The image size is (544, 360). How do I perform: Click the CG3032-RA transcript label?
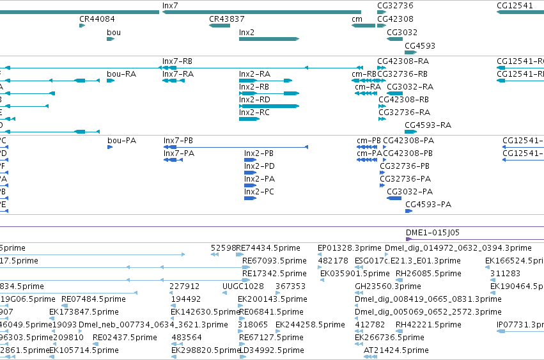pos(410,87)
